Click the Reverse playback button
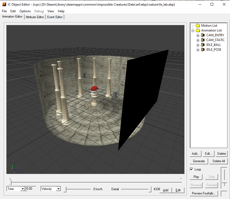230x199 pixels. tap(196, 185)
